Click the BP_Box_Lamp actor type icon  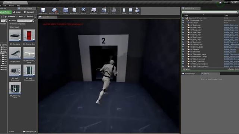click(189, 25)
